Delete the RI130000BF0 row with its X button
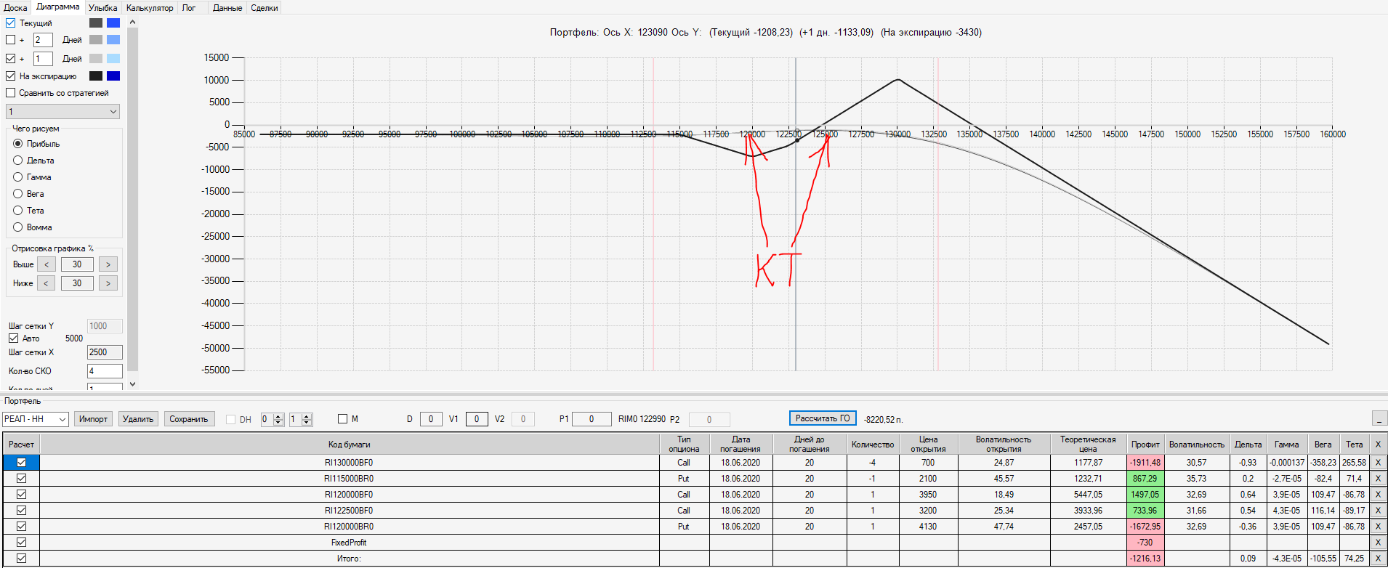1388x568 pixels. (x=1377, y=463)
